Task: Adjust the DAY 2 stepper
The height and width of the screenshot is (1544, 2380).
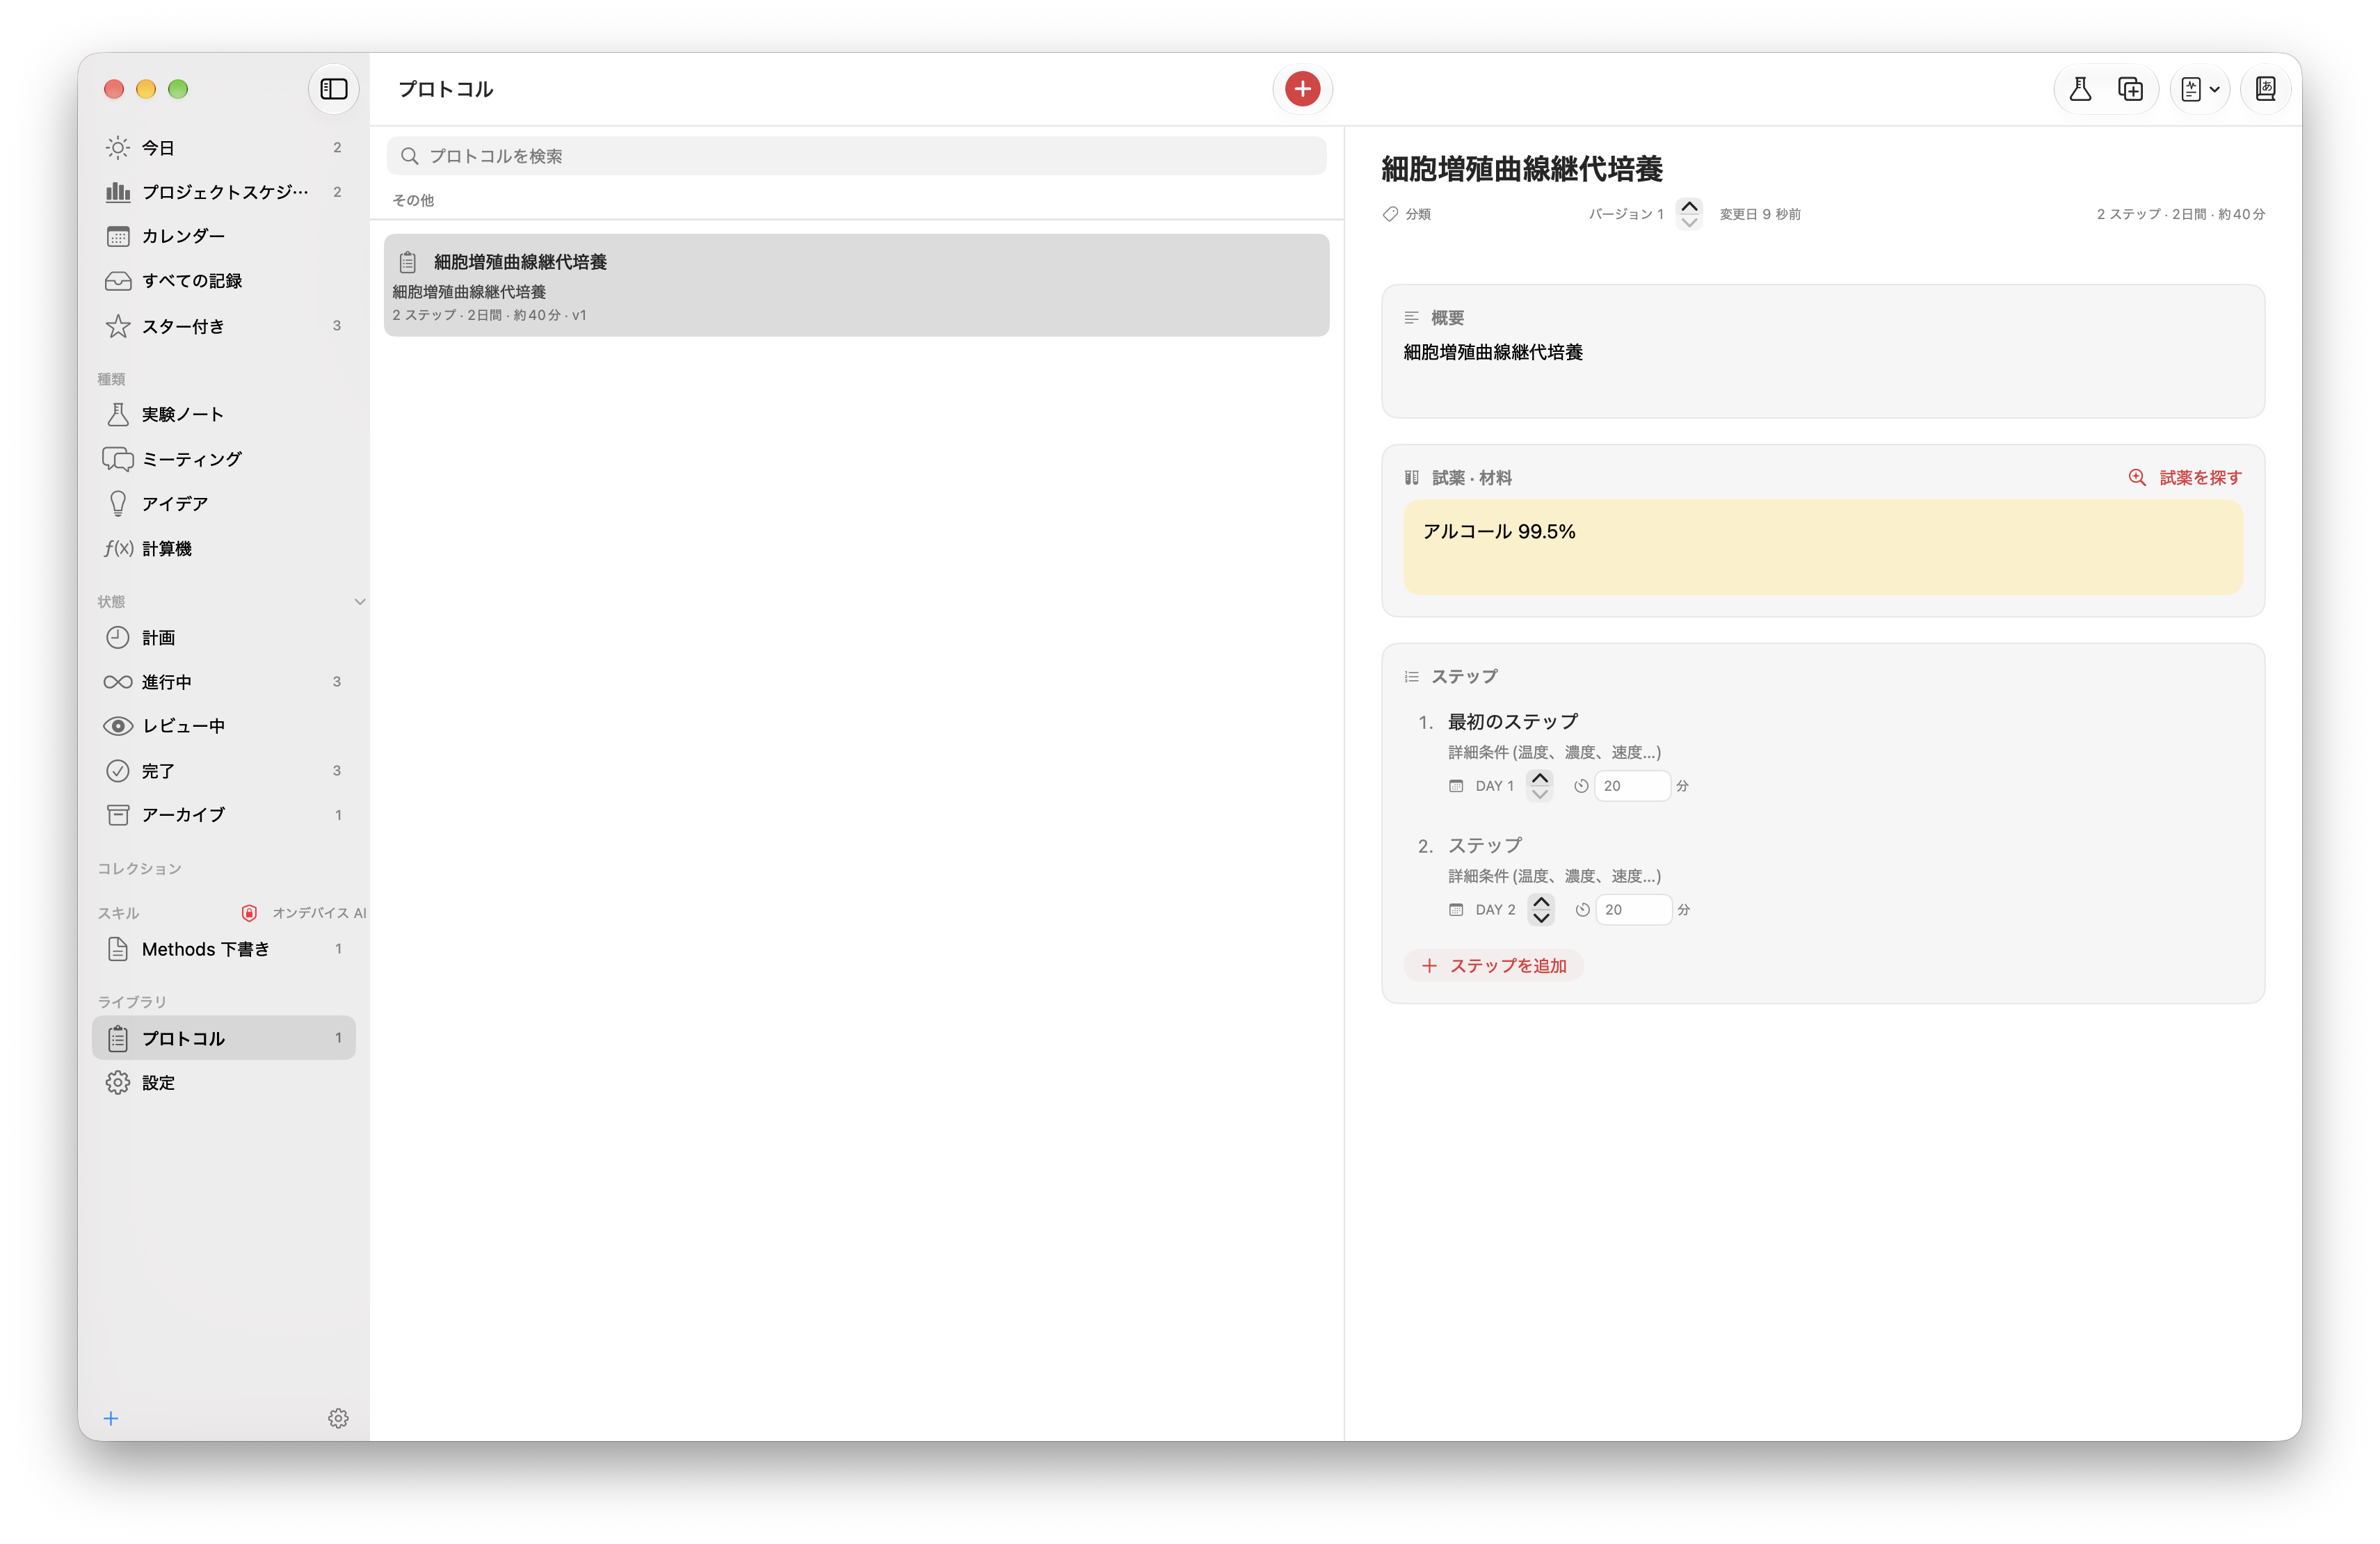Action: coord(1541,910)
